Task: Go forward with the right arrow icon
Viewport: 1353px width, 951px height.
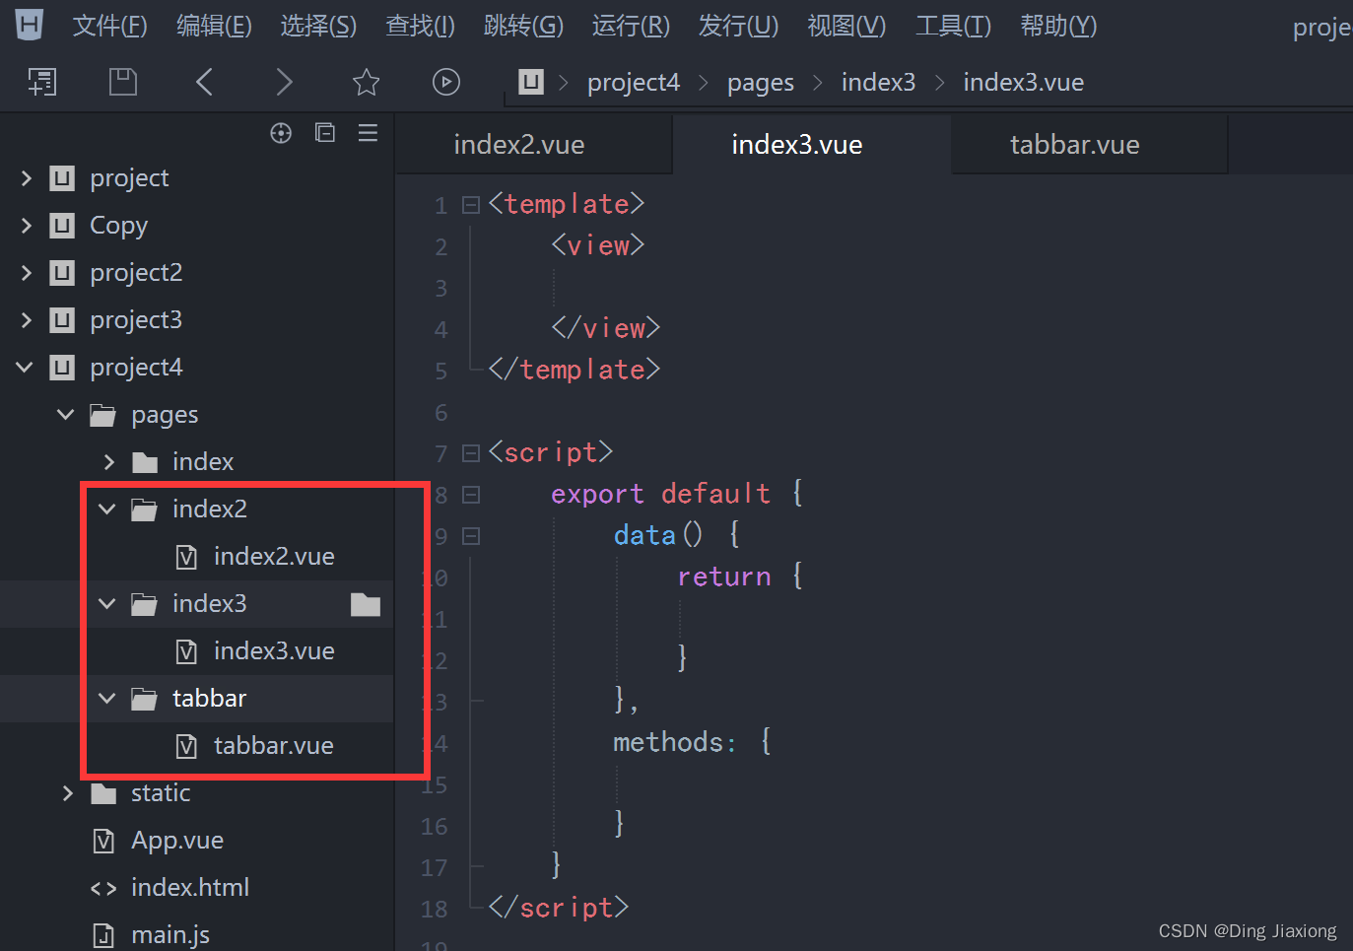Action: point(284,82)
